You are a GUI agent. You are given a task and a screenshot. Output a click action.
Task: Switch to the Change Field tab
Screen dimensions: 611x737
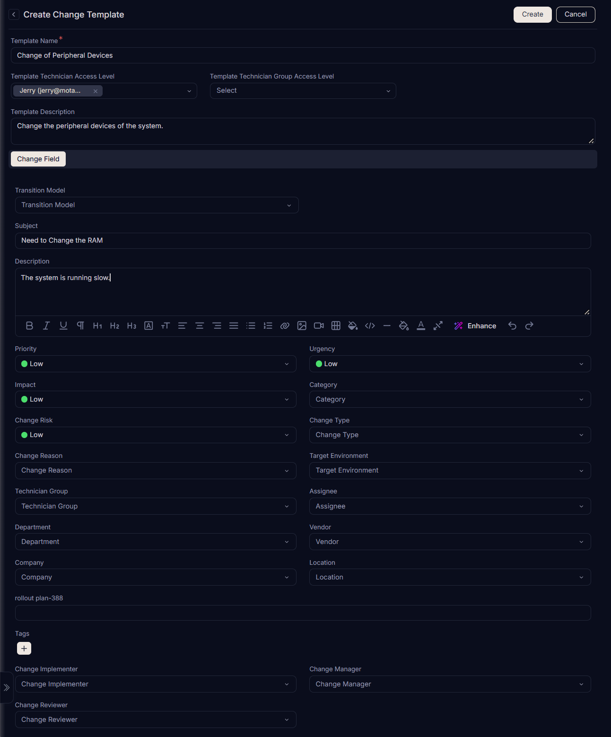(x=38, y=159)
